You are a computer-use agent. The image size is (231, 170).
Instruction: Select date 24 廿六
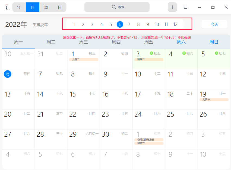tap(149, 119)
